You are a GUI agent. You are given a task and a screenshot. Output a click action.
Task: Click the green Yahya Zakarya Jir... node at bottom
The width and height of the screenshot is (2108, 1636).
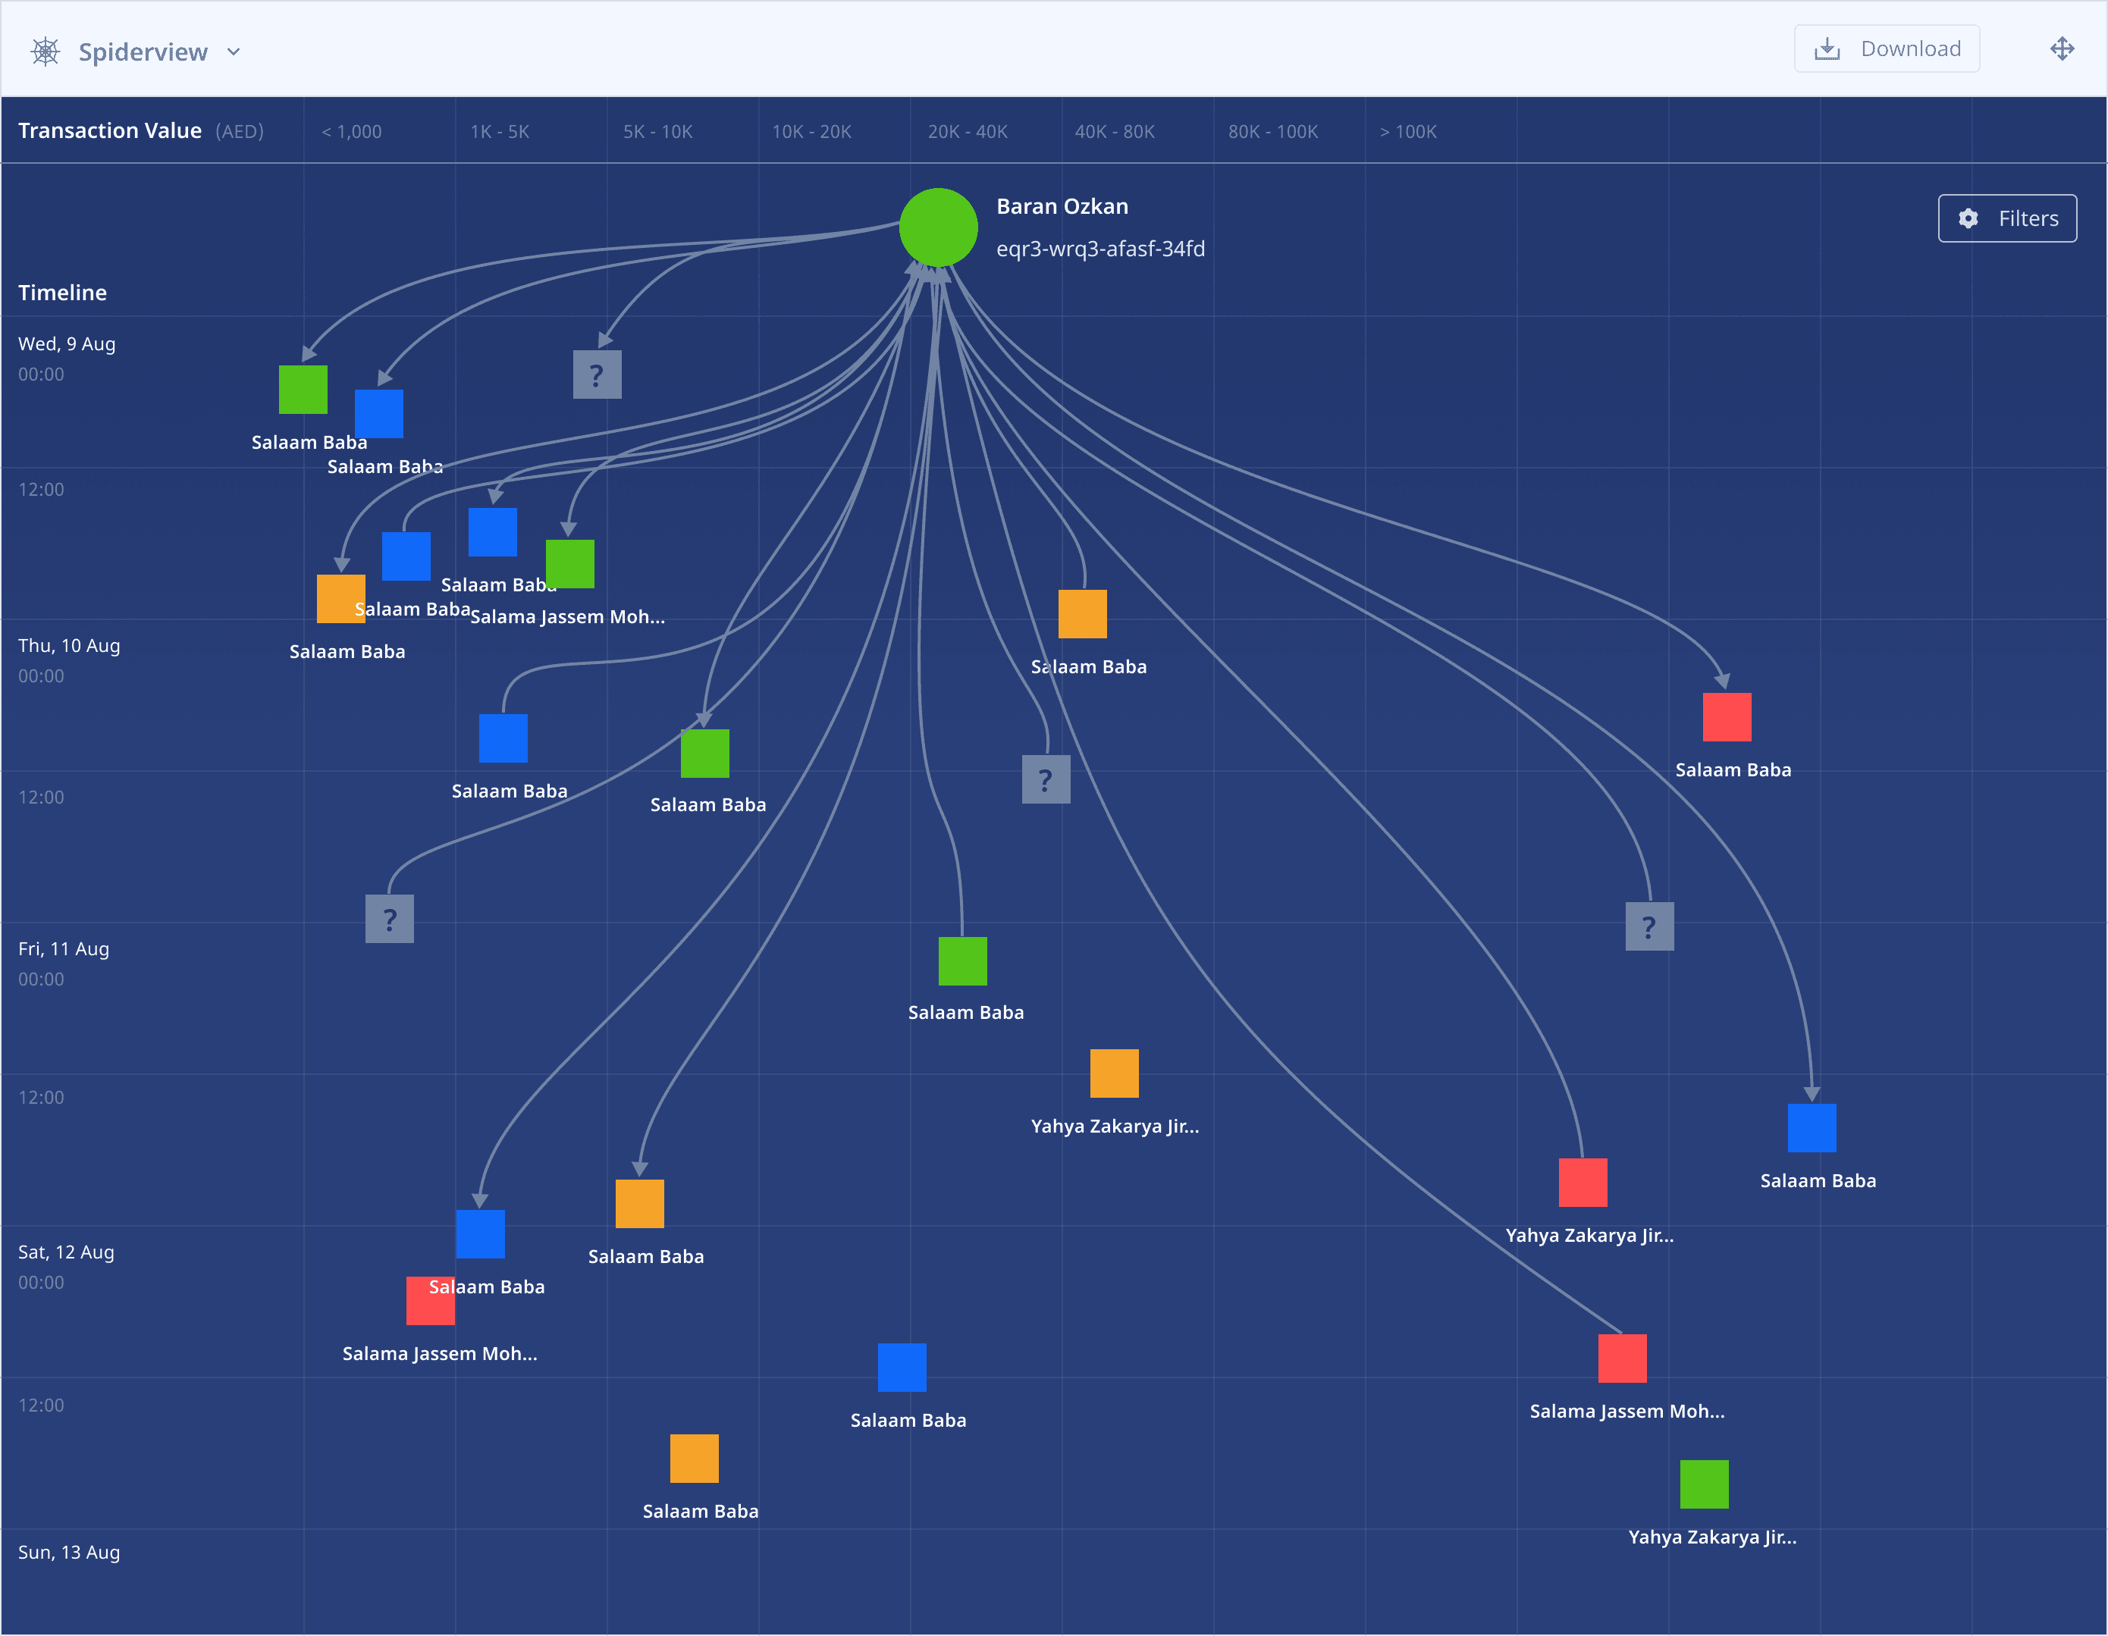(x=1704, y=1484)
